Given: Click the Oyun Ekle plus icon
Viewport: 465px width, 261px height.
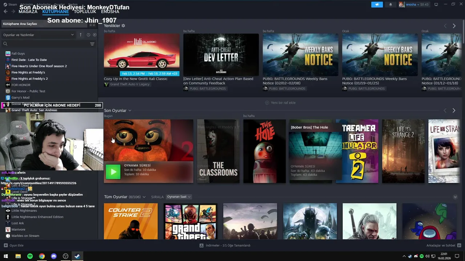Looking at the screenshot, I should 5,245.
